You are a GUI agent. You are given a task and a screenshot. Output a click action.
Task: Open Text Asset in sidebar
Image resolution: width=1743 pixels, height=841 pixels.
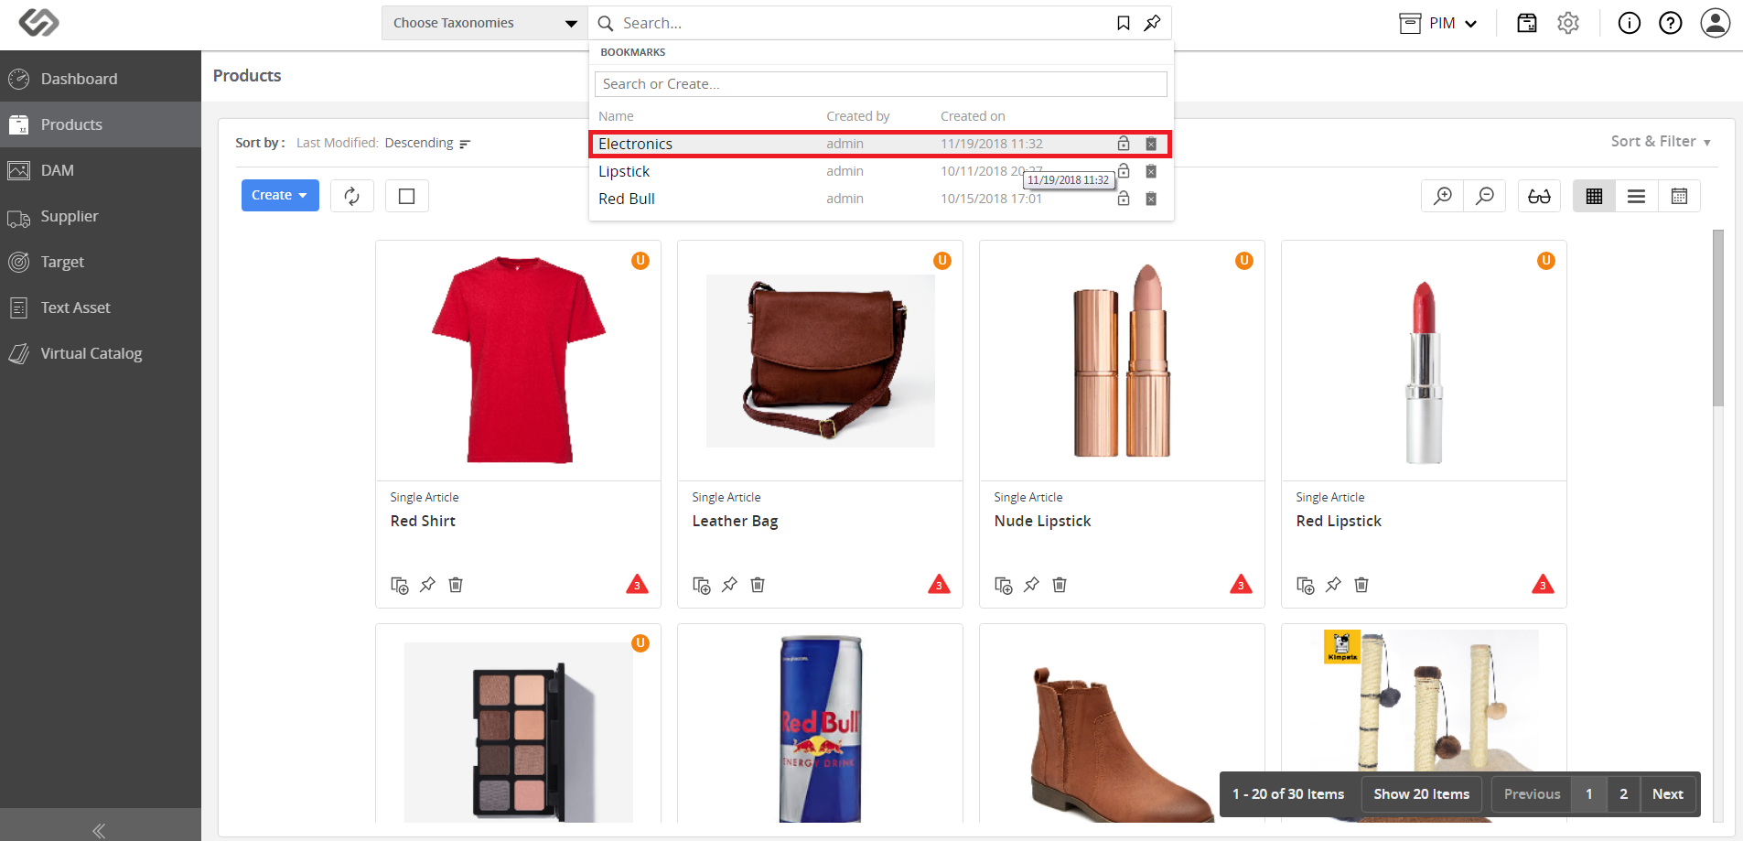pos(101,307)
